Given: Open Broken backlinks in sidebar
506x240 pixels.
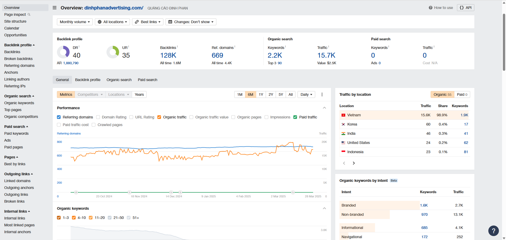Looking at the screenshot, I should (x=18, y=59).
